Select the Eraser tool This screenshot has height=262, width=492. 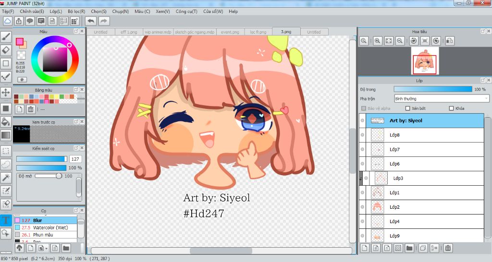click(x=6, y=50)
